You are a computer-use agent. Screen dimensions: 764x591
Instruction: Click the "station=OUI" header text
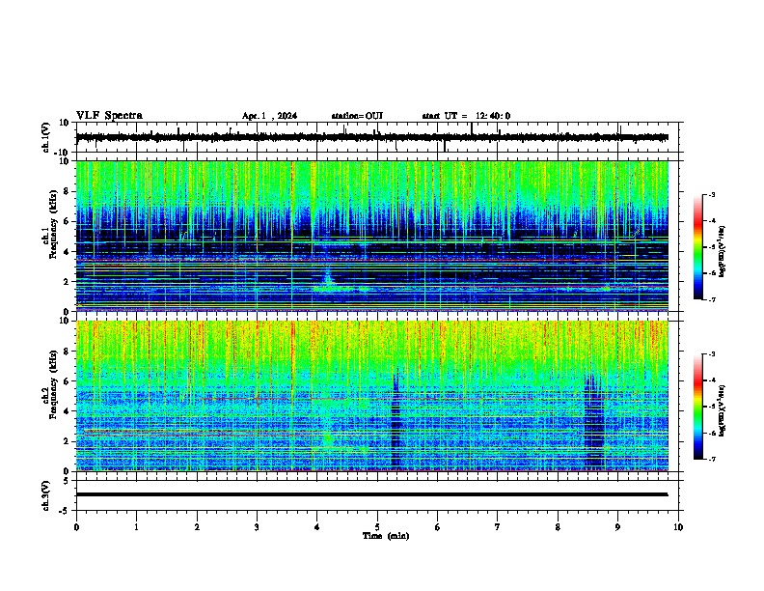pyautogui.click(x=357, y=116)
